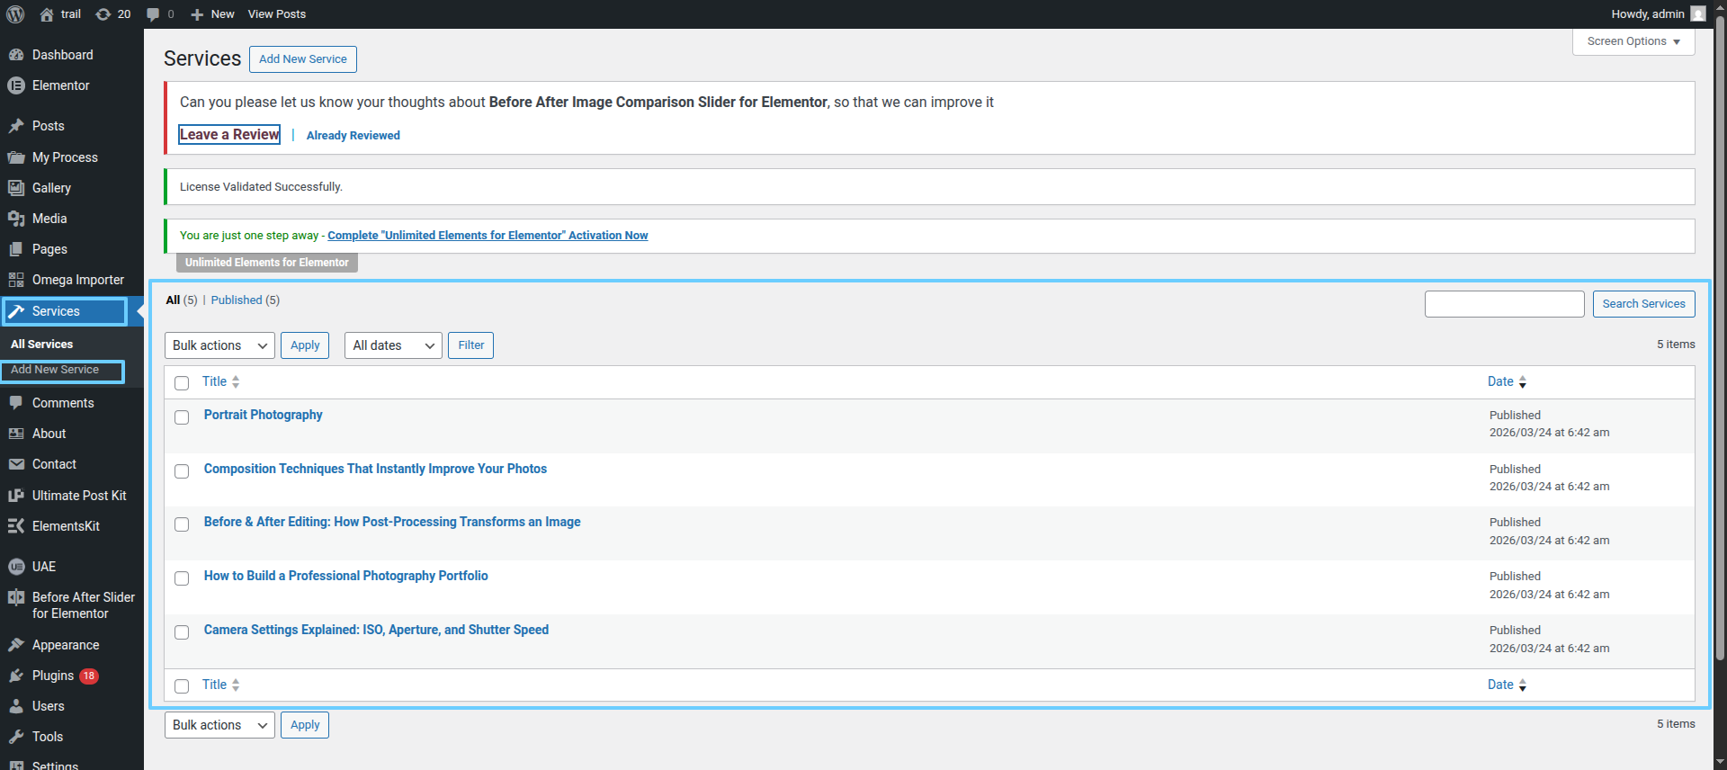Click the Plugins icon in sidebar
Viewport: 1727px width, 770px height.
tap(16, 676)
